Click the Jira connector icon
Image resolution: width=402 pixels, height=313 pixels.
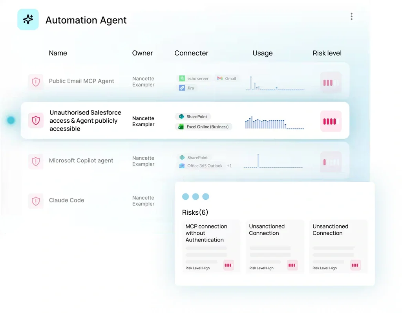(182, 88)
